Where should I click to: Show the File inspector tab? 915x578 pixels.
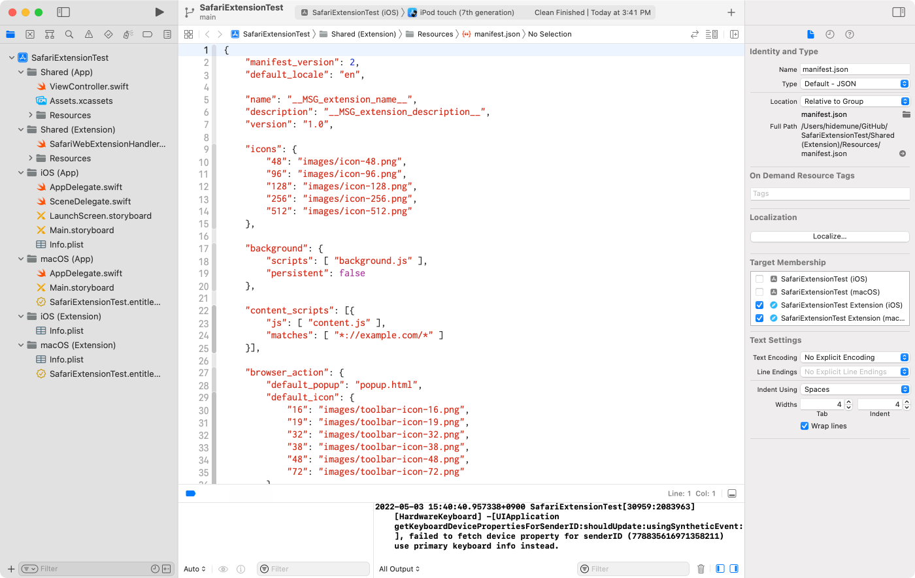(810, 35)
